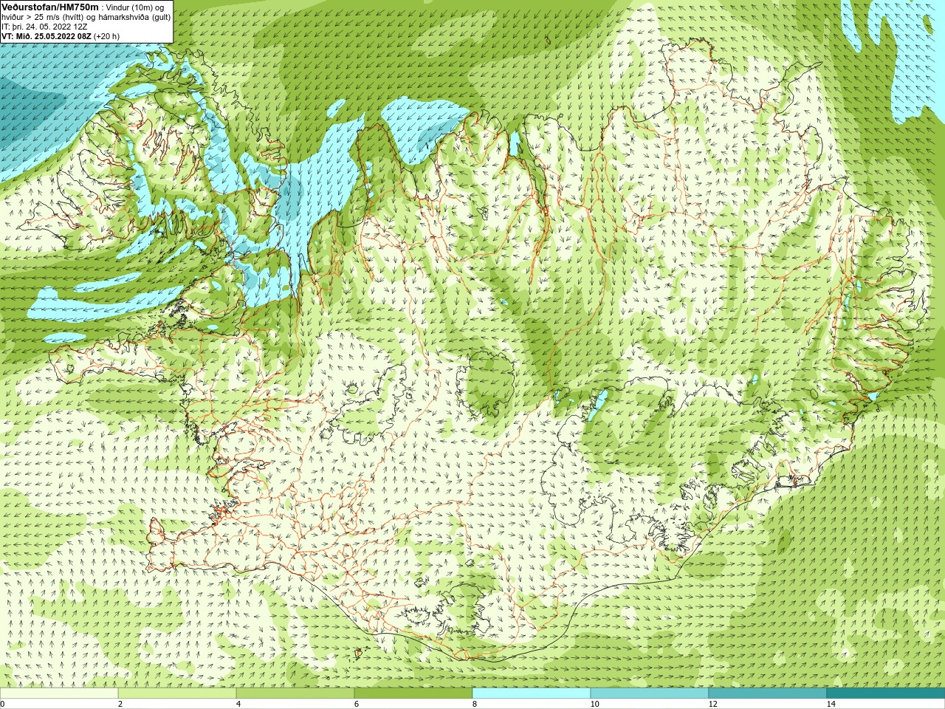Select the dark green 6–8 legend segment
Viewport: 945px width, 709px height.
(413, 693)
